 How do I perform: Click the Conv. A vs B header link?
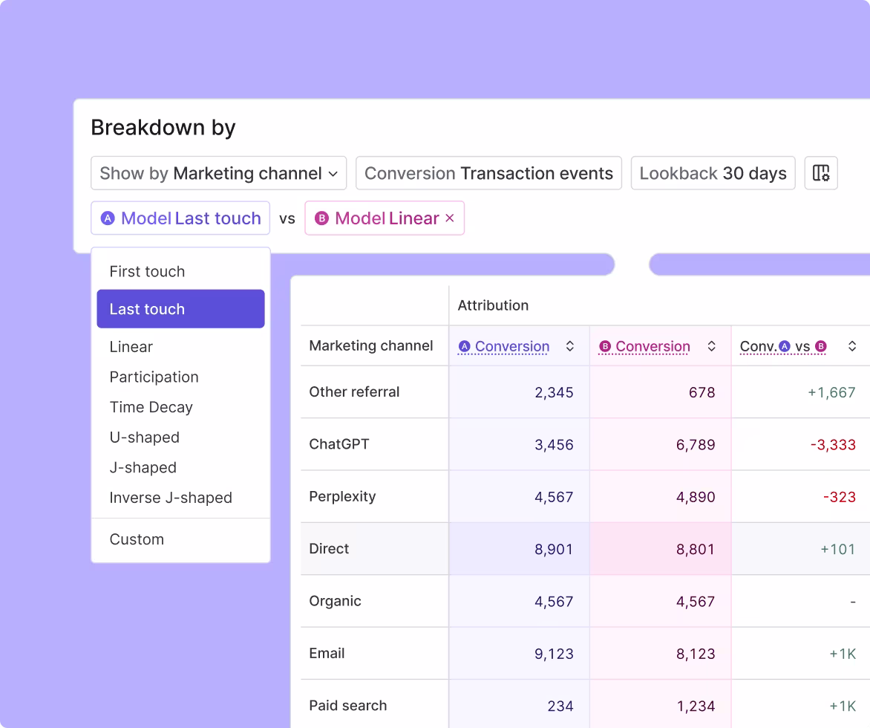click(783, 346)
